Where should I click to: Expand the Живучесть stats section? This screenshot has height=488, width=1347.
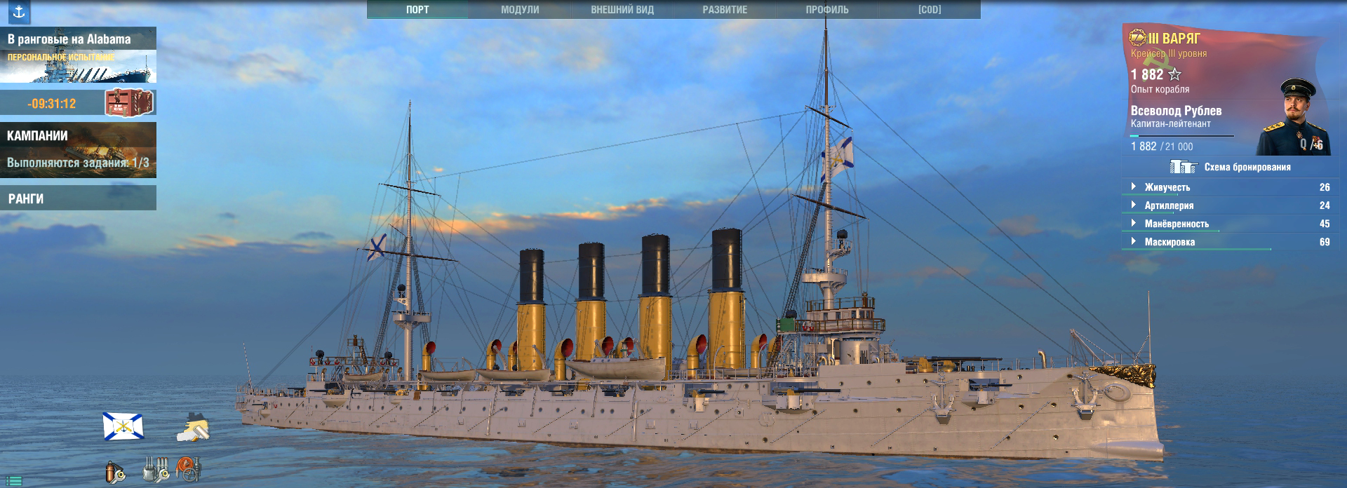point(1167,187)
